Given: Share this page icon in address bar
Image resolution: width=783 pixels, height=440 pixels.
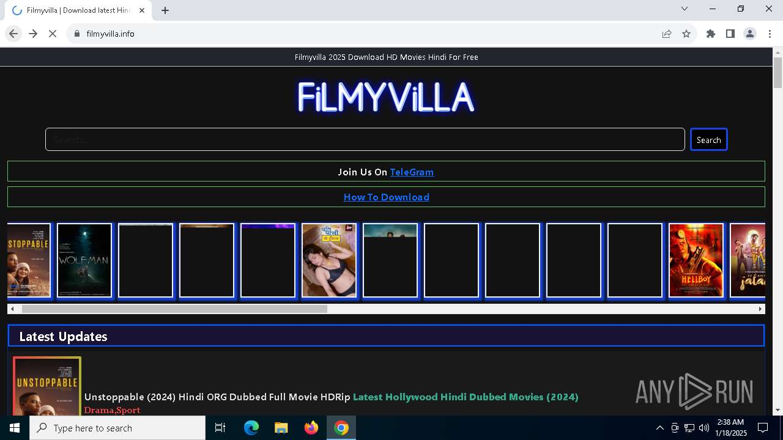Looking at the screenshot, I should coord(667,34).
